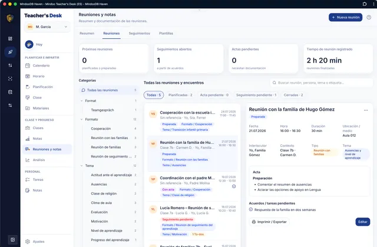Click the Editar button

363,222
